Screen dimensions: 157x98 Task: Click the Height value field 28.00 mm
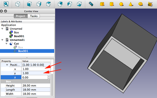tap(36, 86)
